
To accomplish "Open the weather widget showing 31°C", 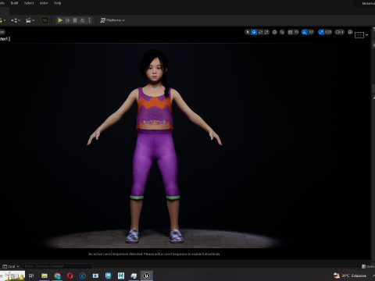I will pos(350,276).
